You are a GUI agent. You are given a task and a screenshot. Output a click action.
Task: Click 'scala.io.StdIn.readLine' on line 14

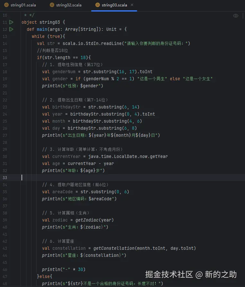pyautogui.click(x=92, y=44)
